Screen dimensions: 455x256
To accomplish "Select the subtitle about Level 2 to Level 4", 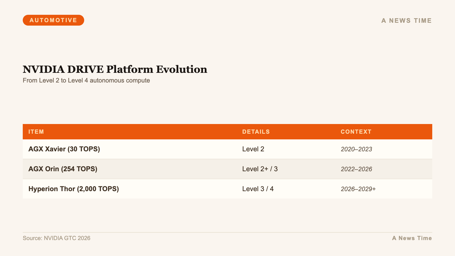I will click(x=86, y=80).
